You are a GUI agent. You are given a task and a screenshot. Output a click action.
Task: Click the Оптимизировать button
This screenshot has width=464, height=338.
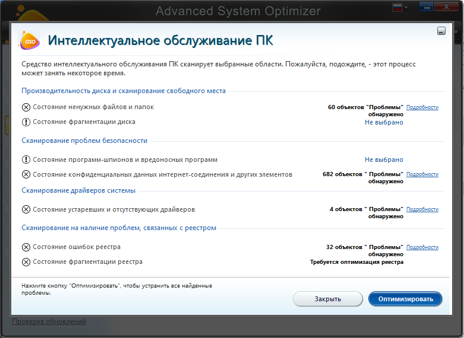click(x=405, y=299)
